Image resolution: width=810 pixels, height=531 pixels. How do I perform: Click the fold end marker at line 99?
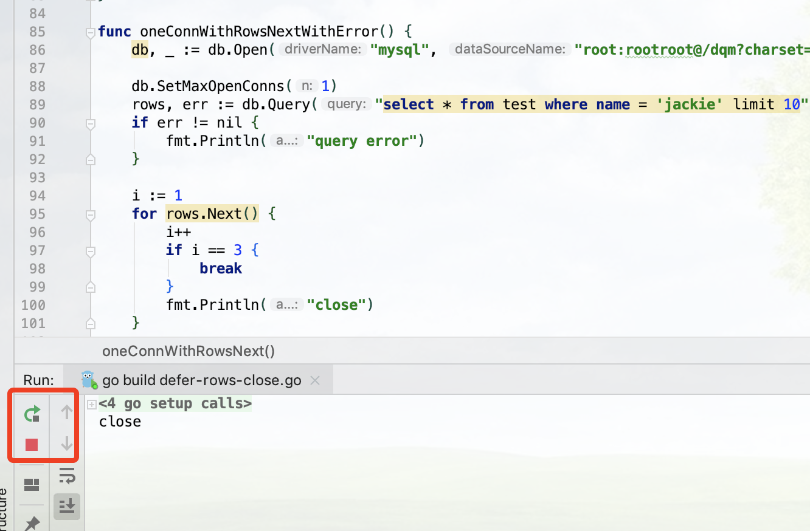click(91, 287)
